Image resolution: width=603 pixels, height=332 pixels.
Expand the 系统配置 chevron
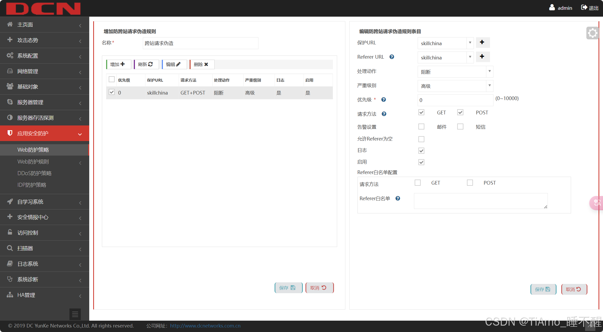tap(80, 57)
